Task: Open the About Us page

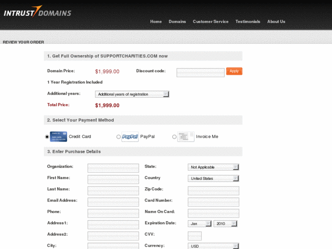Action: [276, 21]
